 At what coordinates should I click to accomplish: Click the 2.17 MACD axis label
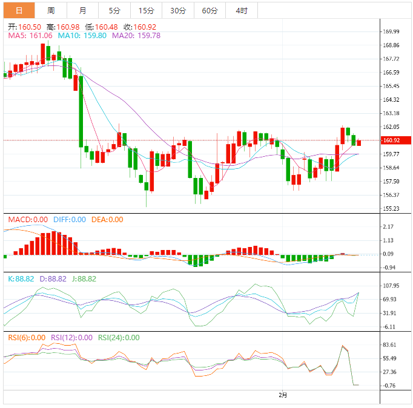(388, 226)
